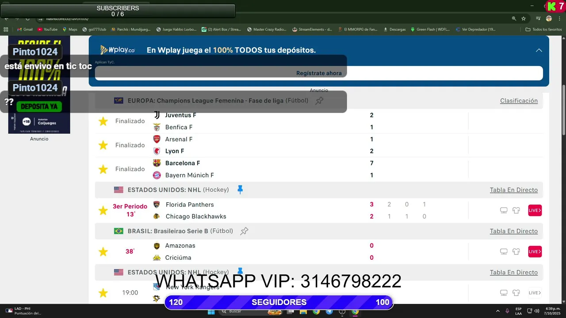Open Tabla En Directo for lower NHL section
Image resolution: width=566 pixels, height=318 pixels.
click(x=514, y=273)
